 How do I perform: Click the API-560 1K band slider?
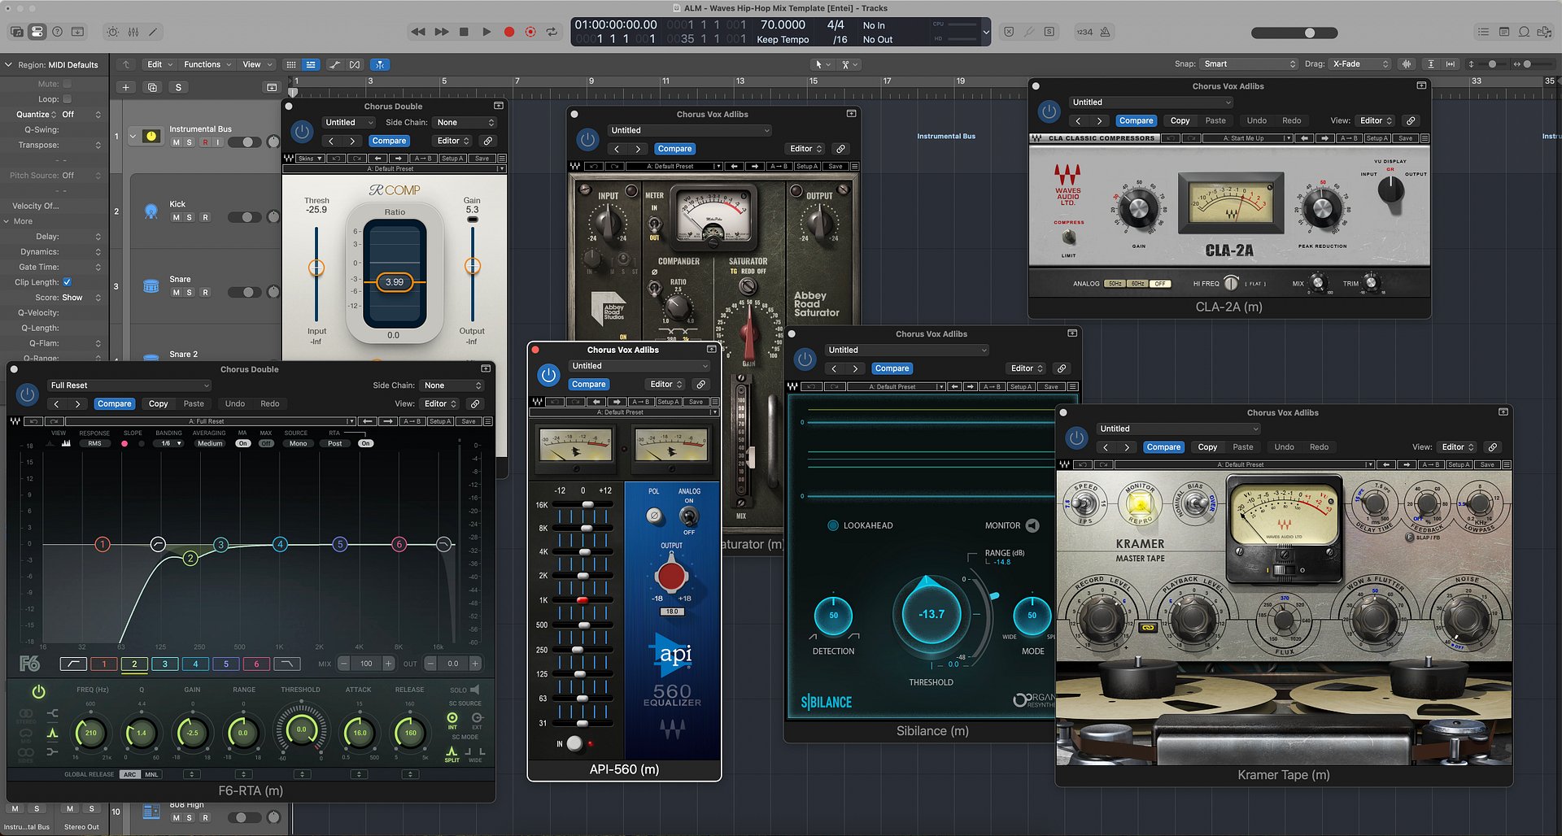[582, 600]
